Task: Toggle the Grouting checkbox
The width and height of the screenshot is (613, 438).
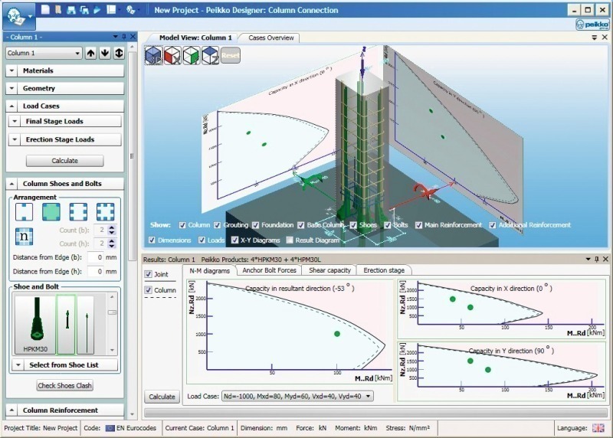Action: [x=218, y=225]
